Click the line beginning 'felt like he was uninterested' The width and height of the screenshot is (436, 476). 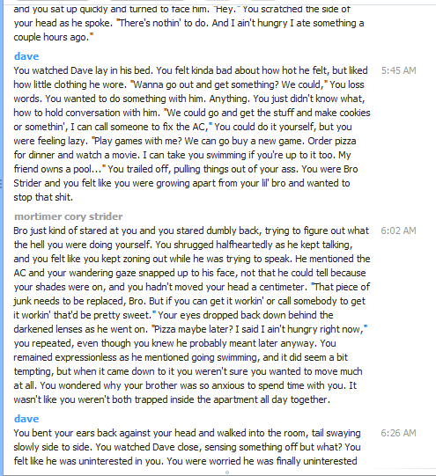[185, 461]
